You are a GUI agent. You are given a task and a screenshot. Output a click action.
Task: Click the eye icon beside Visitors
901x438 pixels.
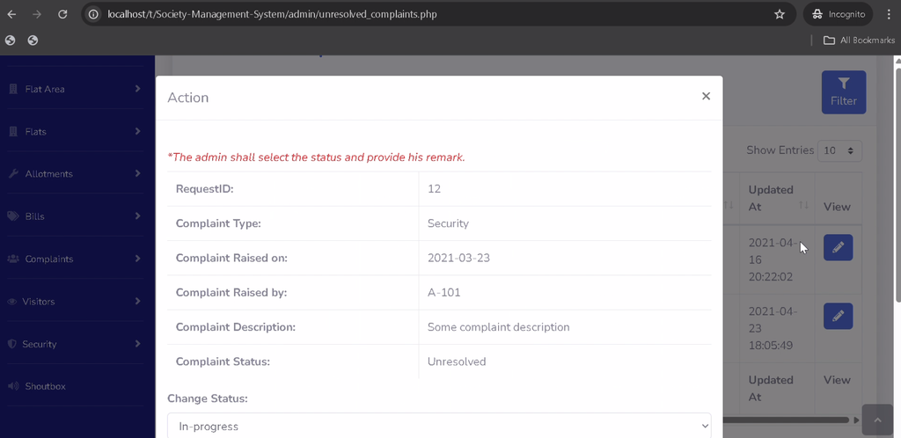click(x=12, y=302)
